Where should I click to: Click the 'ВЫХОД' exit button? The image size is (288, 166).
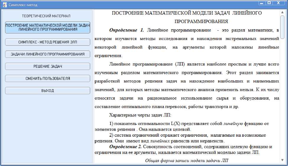(48, 91)
